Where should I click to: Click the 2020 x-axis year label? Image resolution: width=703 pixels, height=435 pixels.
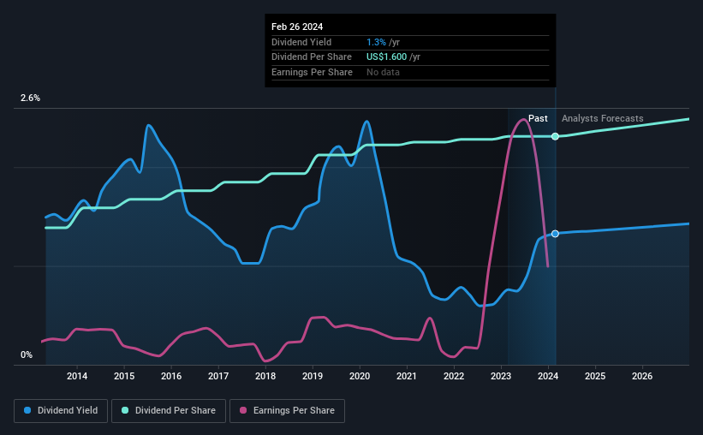click(x=360, y=376)
